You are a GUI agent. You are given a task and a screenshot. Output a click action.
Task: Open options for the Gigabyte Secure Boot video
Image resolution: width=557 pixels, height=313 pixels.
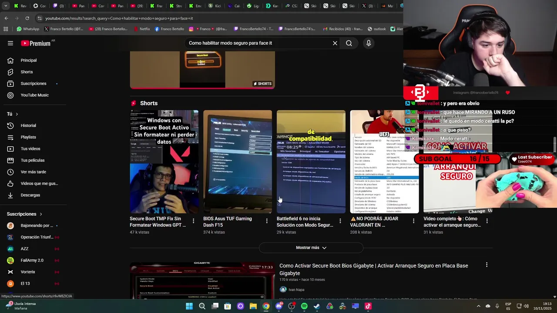tap(487, 265)
